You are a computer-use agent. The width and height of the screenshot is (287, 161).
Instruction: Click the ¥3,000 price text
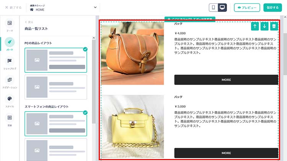(180, 106)
